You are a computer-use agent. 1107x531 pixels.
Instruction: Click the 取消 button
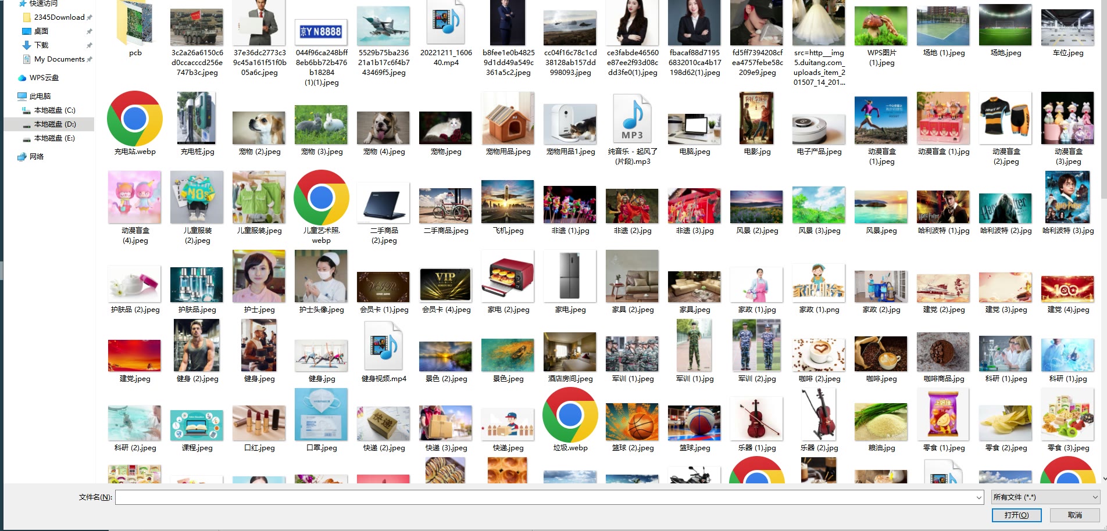(1075, 515)
